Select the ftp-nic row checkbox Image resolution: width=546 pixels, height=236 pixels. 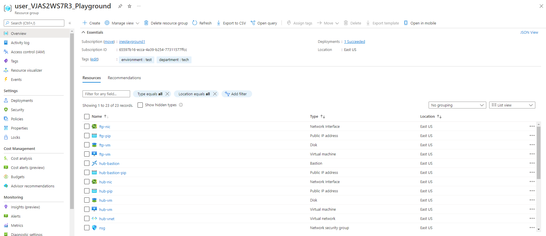click(87, 126)
